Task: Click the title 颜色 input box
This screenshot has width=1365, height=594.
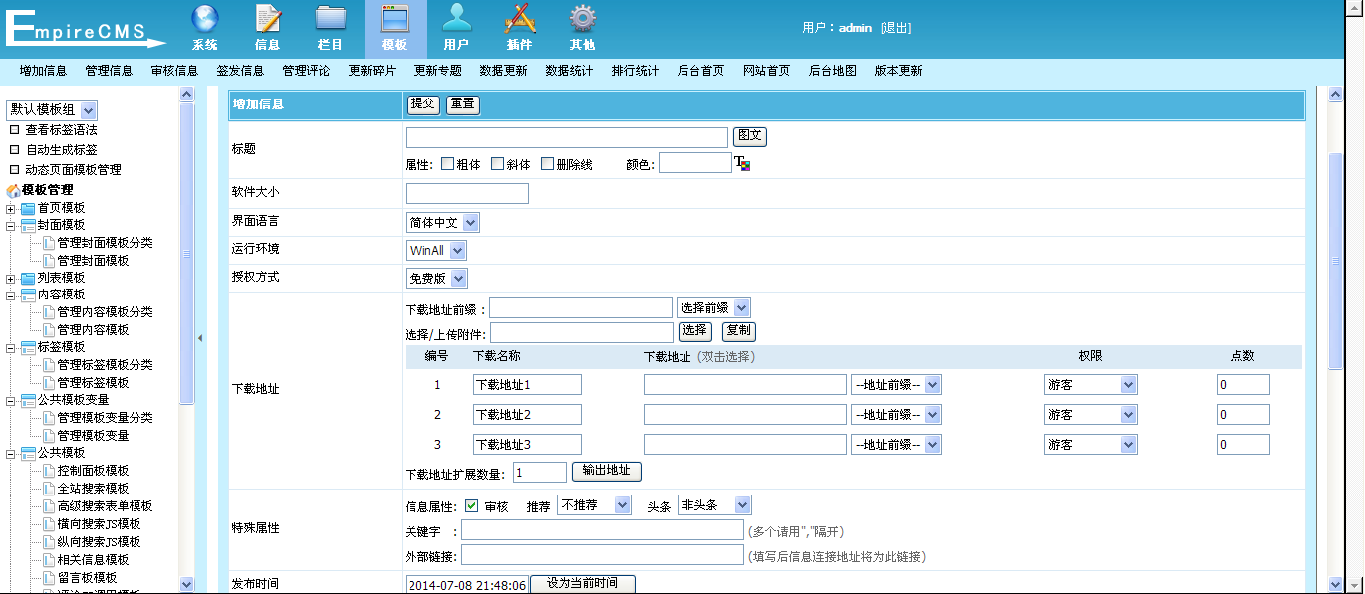Action: [694, 163]
